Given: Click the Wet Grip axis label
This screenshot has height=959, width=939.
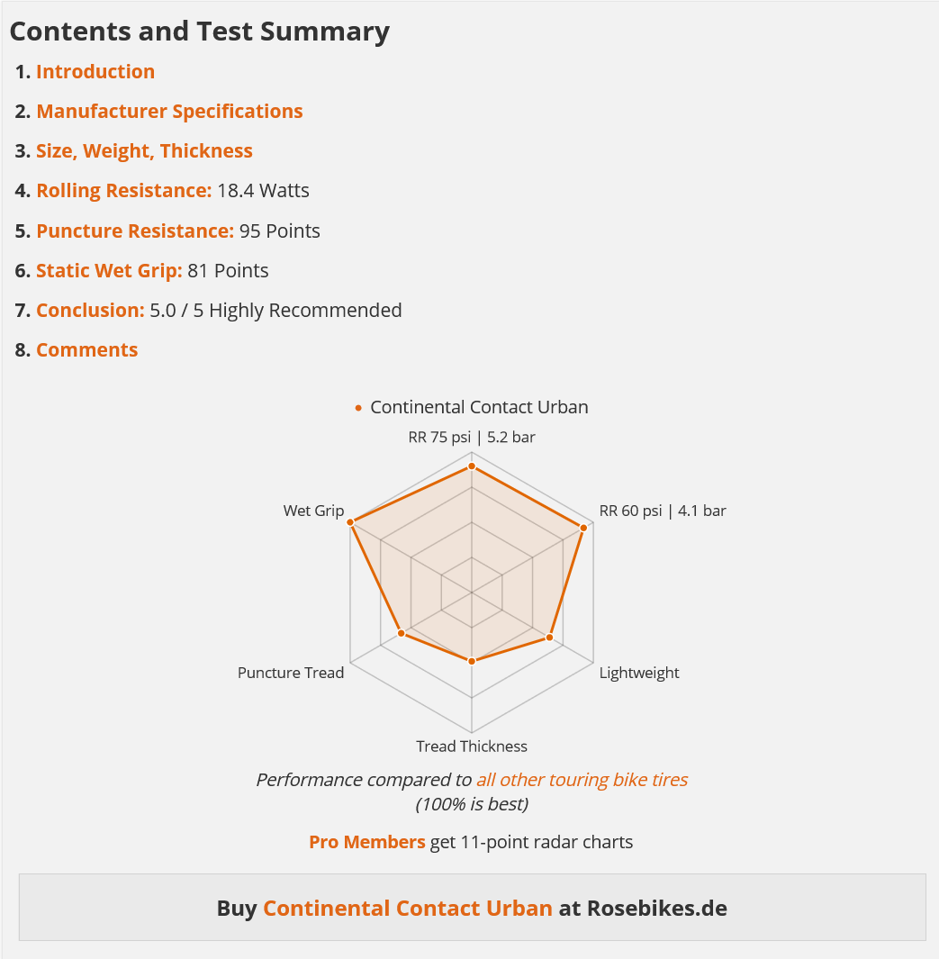Looking at the screenshot, I should tap(313, 511).
